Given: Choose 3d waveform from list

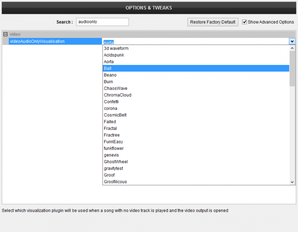Looking at the screenshot, I should (196, 48).
